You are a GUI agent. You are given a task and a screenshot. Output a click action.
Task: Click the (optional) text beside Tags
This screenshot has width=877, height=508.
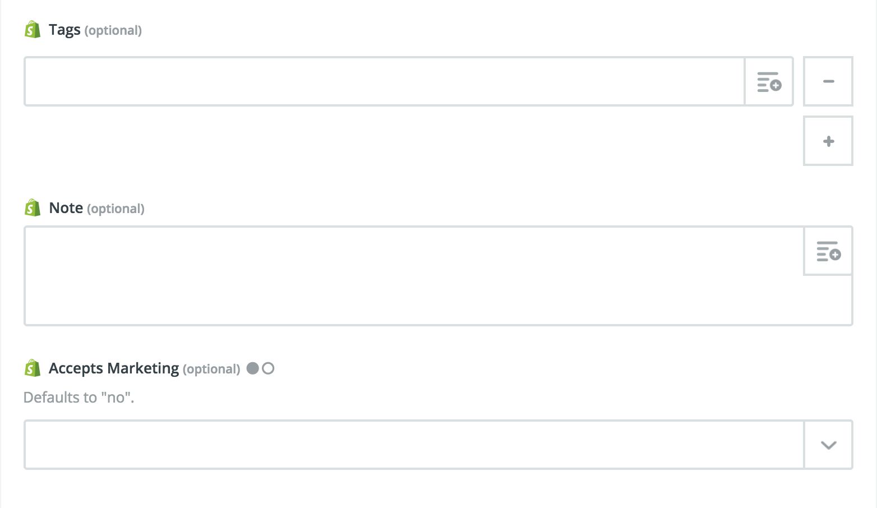(113, 30)
